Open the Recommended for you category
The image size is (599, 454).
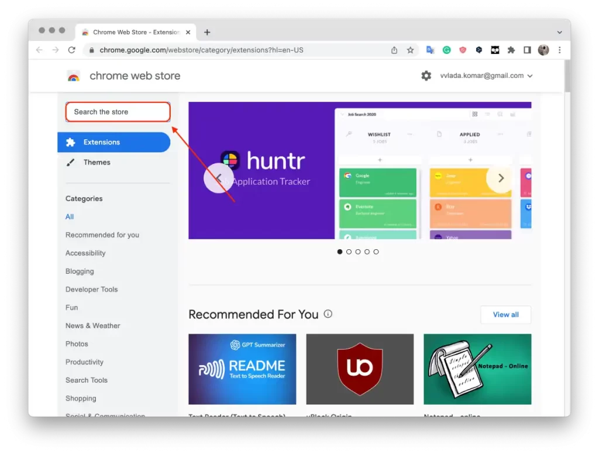pos(102,235)
